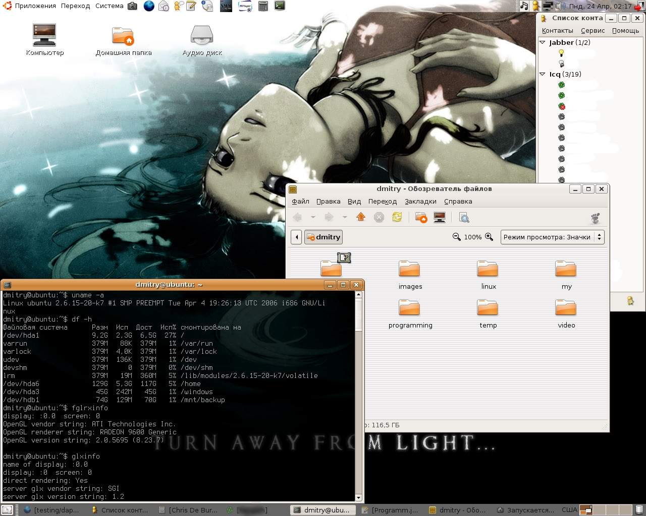The width and height of the screenshot is (646, 516).
Task: Click the Back arrow in file browser
Action: pyautogui.click(x=297, y=217)
